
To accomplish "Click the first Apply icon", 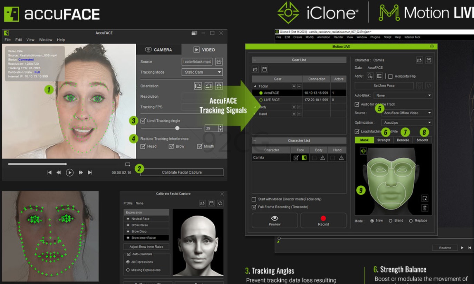I will pyautogui.click(x=370, y=76).
